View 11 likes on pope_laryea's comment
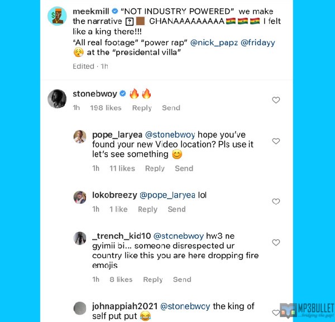Image resolution: width=335 pixels, height=322 pixels. tap(122, 169)
